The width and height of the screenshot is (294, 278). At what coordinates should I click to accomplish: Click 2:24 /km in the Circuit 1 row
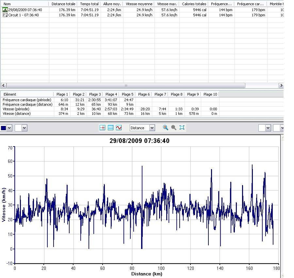(x=114, y=15)
